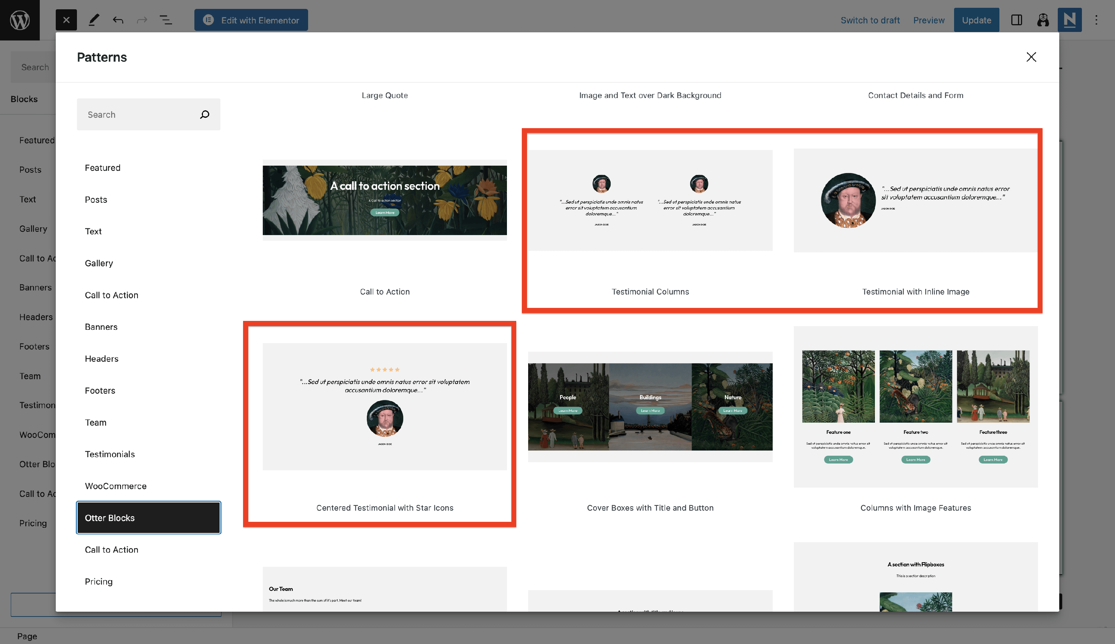Open the Otter Blocks icon in top bar
This screenshot has width=1115, height=644.
(x=1043, y=20)
